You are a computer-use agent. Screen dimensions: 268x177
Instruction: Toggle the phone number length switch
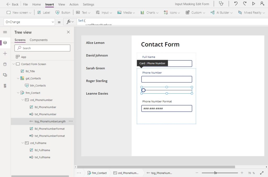(x=144, y=90)
